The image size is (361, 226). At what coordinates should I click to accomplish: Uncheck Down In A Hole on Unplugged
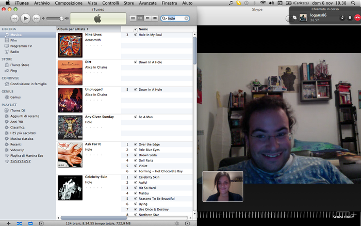(x=135, y=90)
